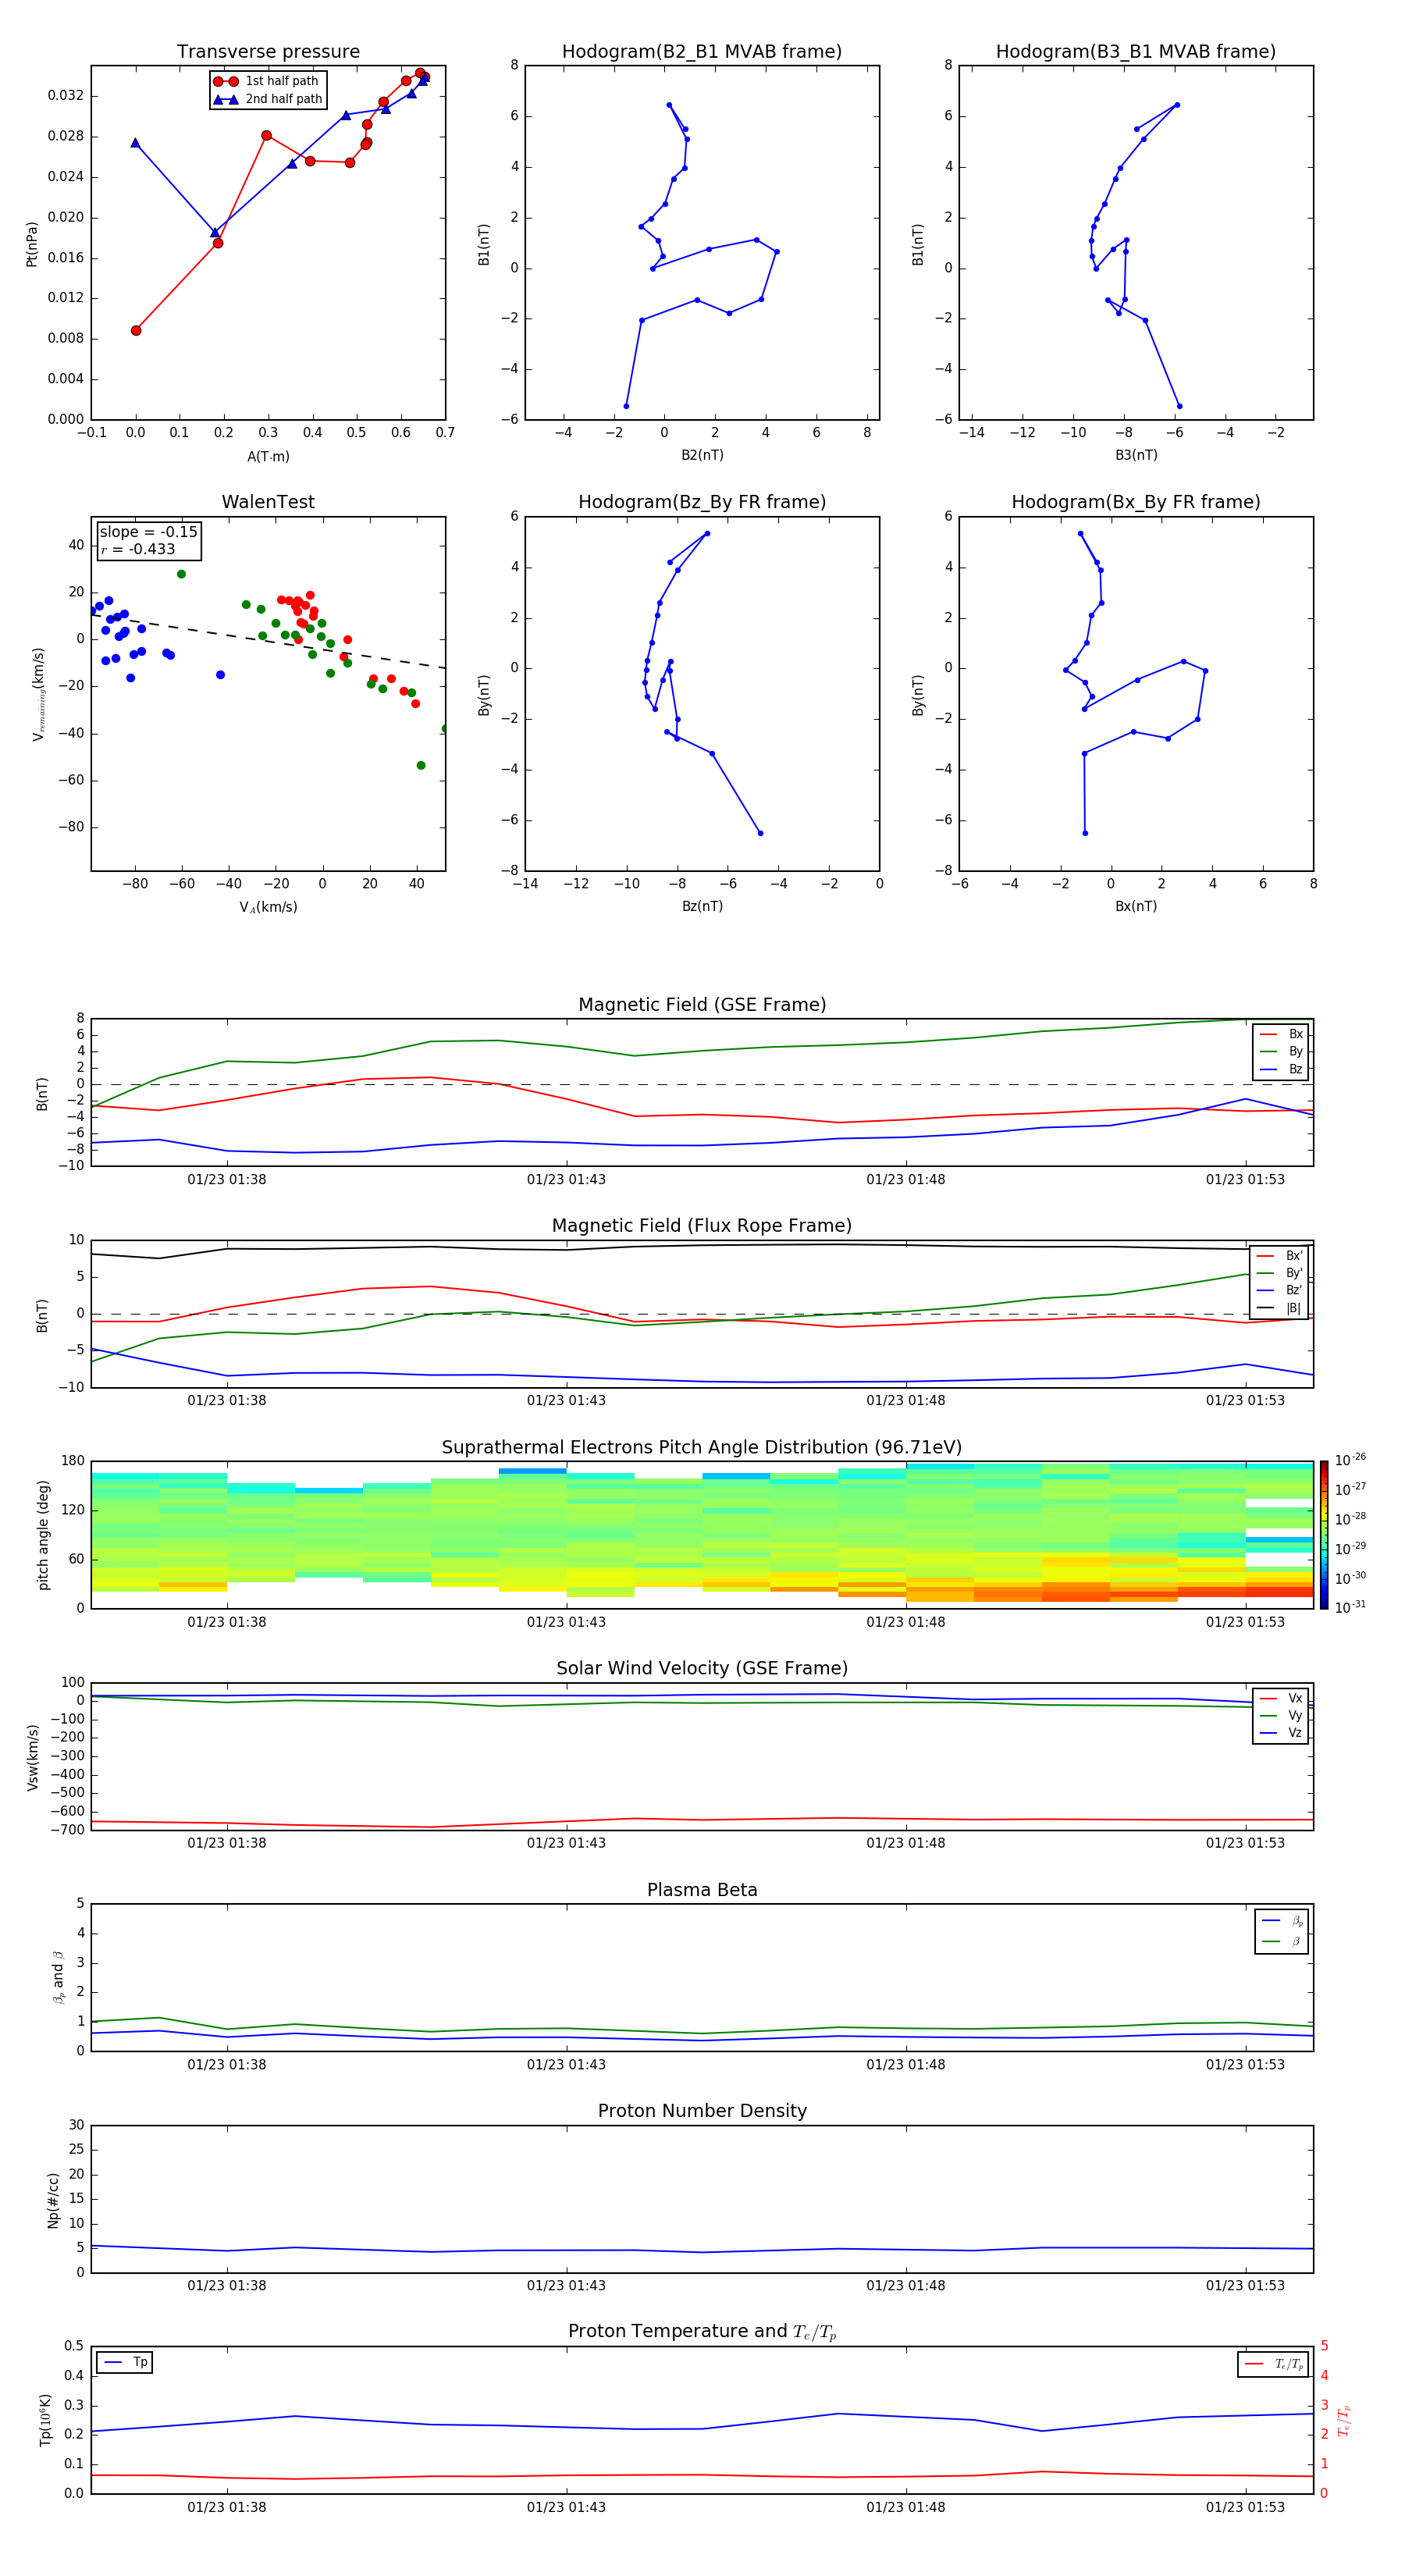Click the "Plasma Beta" panel title
Viewport: 1405px width, 2576px height.
[x=702, y=1890]
